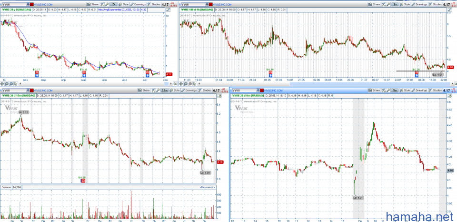The height and width of the screenshot is (222, 457).
Task: Open Drawings menu in the 1h chart panel
Action: pyautogui.click(x=420, y=4)
